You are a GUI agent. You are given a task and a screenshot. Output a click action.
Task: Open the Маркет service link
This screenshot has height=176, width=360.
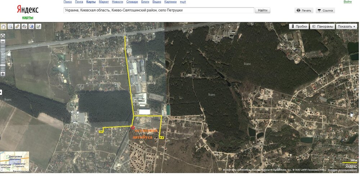click(104, 2)
